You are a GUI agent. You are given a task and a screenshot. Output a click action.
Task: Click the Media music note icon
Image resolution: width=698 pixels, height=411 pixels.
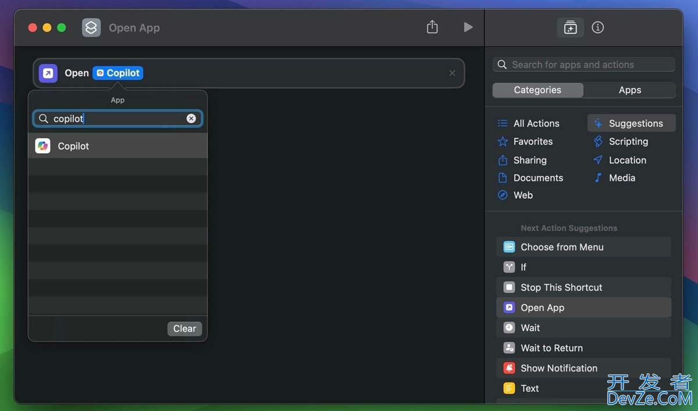pos(598,178)
